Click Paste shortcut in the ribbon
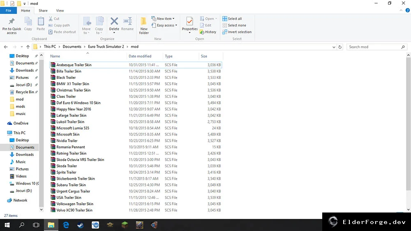This screenshot has width=411, height=231. point(62,32)
